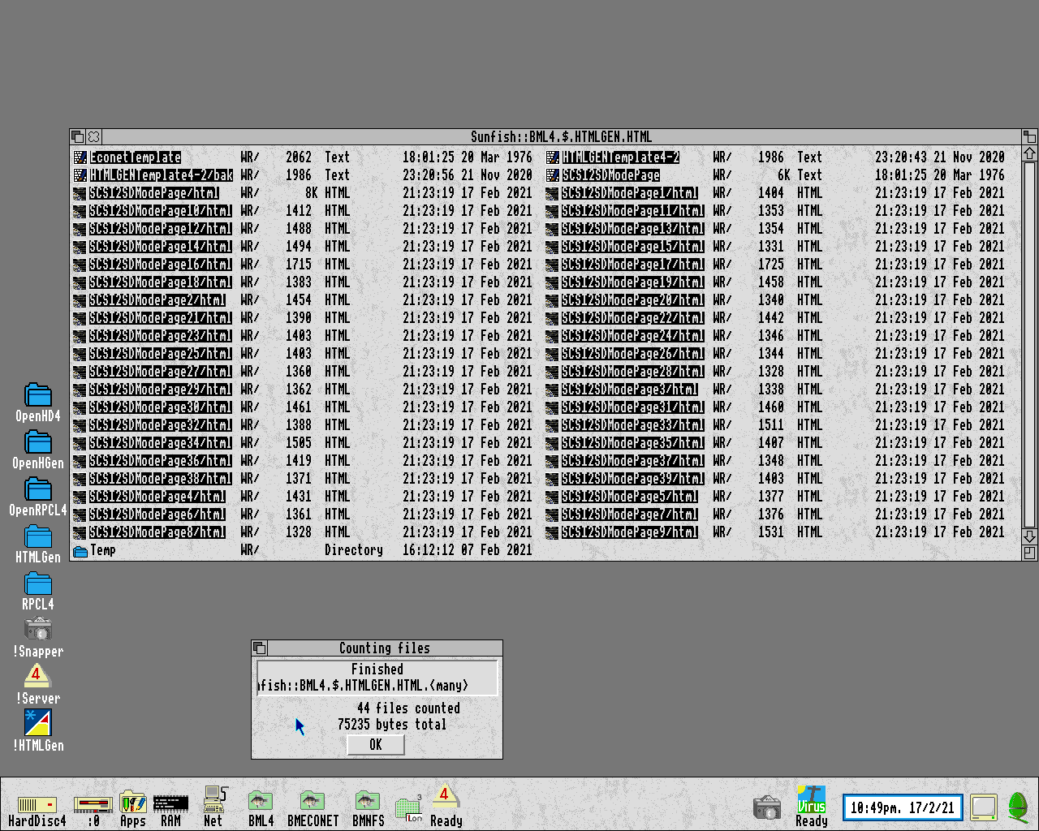Select the SCSI2SDModePage9/html file
The width and height of the screenshot is (1039, 831).
pos(629,532)
